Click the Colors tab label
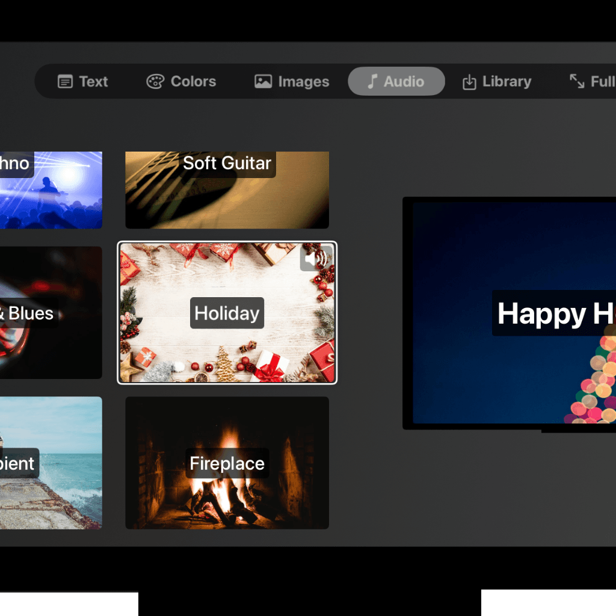616x616 pixels. (193, 82)
